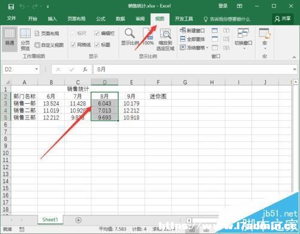Screen dimensions: 300x234
Task: Toggle the 网格线 gridlines checkbox
Action: 73,45
